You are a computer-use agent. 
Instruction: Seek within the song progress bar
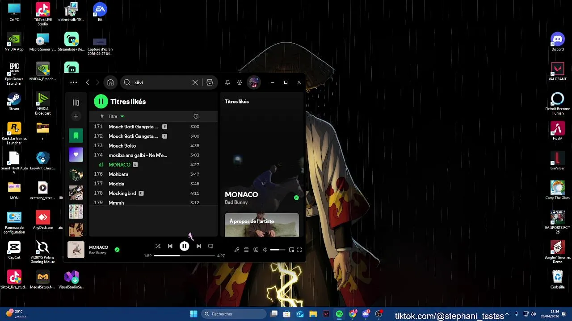184,256
